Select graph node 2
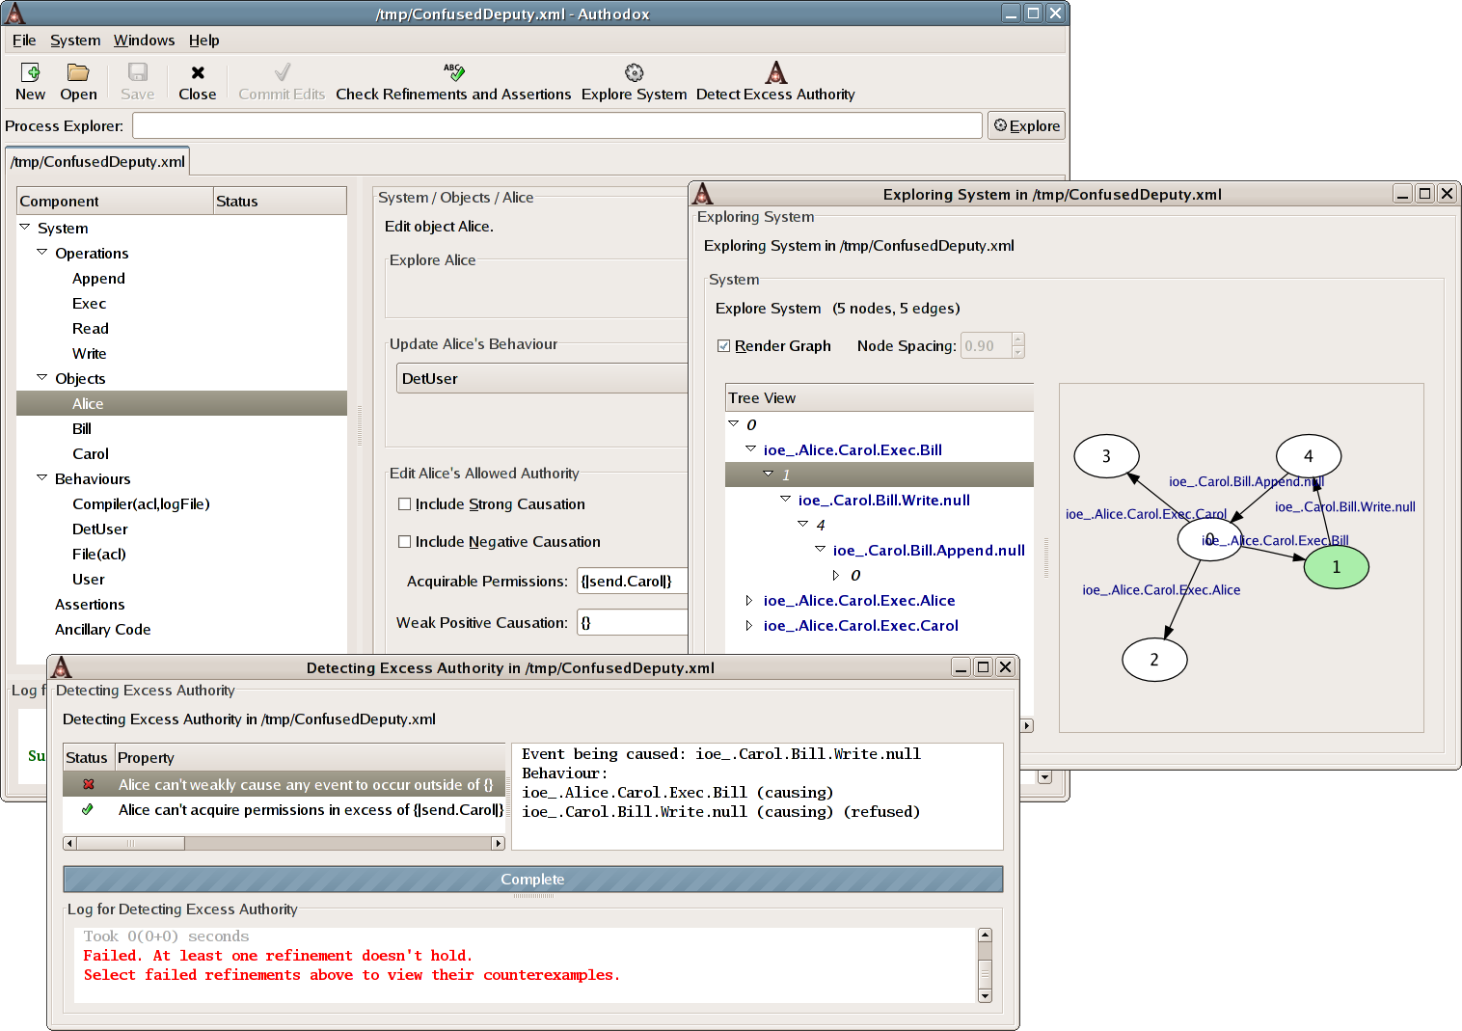The width and height of the screenshot is (1462, 1031). click(1154, 660)
